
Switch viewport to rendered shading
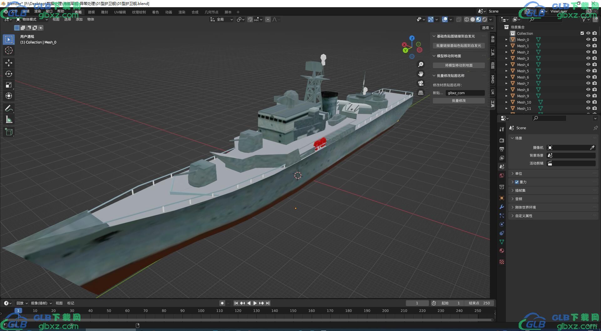pyautogui.click(x=485, y=19)
